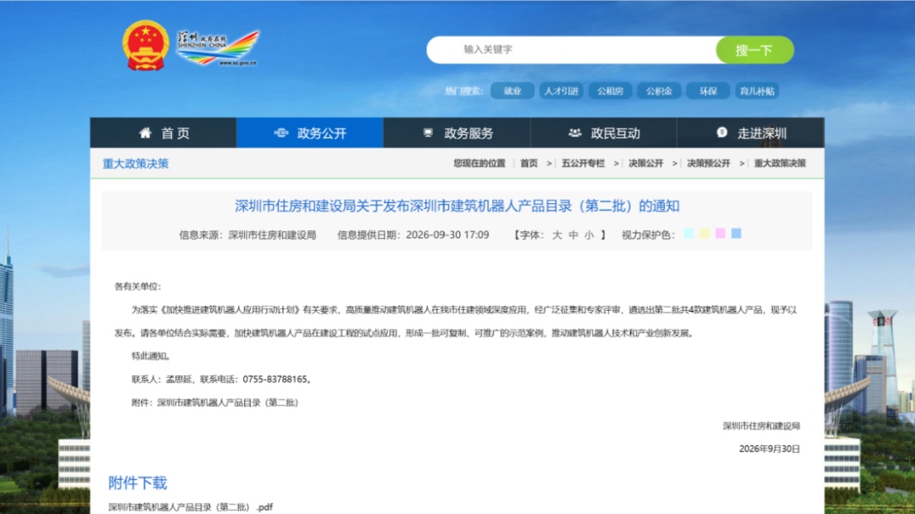Follow the 决策公开 breadcrumb link

646,163
